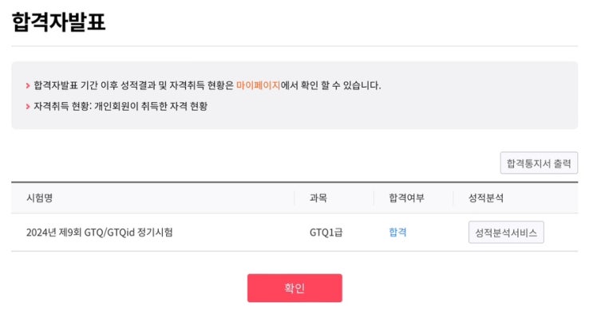The width and height of the screenshot is (593, 321).
Task: Select the 성적분석 column header
Action: 486,198
